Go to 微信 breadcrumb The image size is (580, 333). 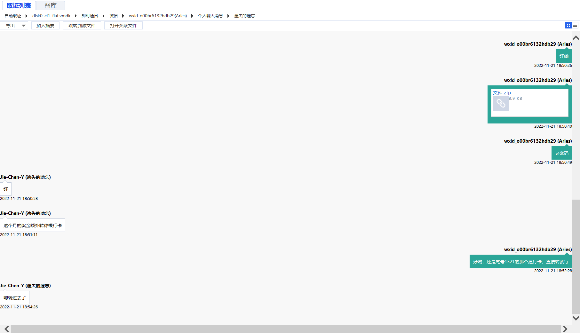pyautogui.click(x=114, y=16)
